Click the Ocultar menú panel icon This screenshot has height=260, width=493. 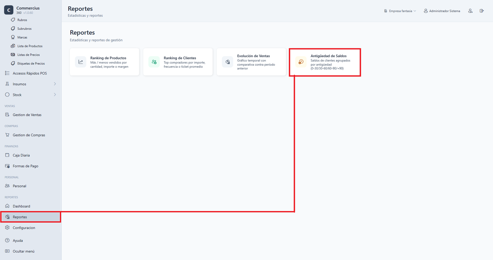pos(7,251)
